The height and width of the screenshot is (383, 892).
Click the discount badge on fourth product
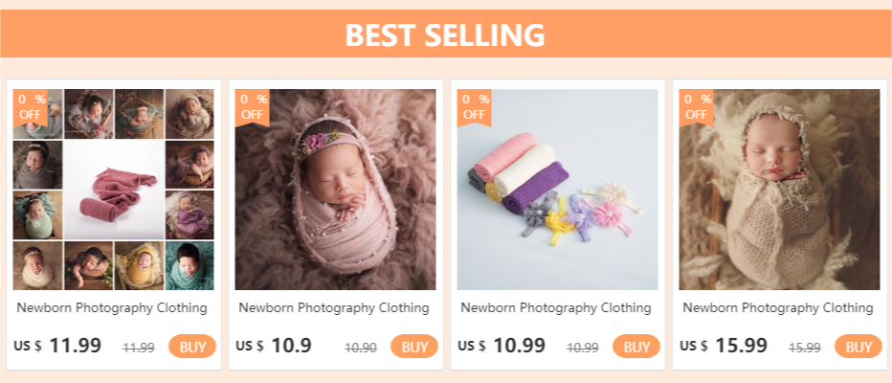tap(698, 106)
